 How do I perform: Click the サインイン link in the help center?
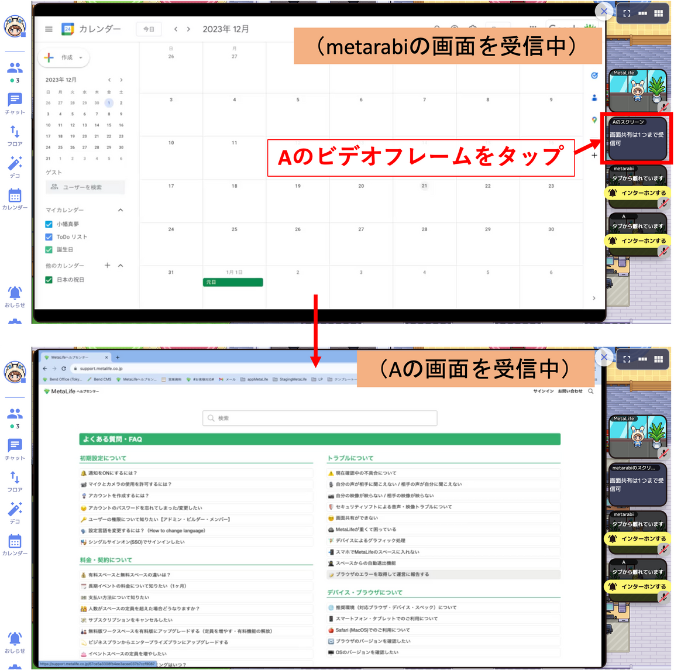[544, 391]
